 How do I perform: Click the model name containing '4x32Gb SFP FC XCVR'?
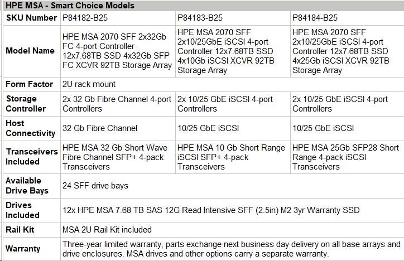pyautogui.click(x=117, y=51)
